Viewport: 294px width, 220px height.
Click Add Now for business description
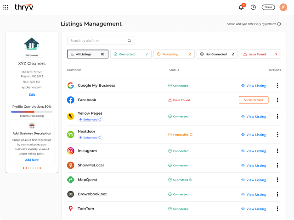(x=32, y=160)
